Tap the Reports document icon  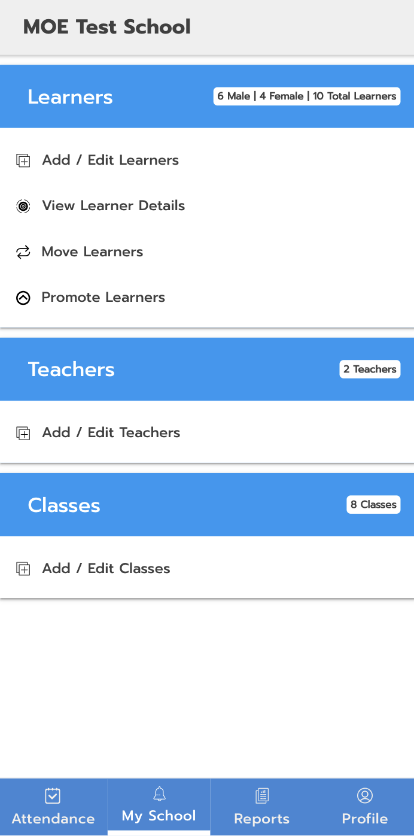coord(261,796)
